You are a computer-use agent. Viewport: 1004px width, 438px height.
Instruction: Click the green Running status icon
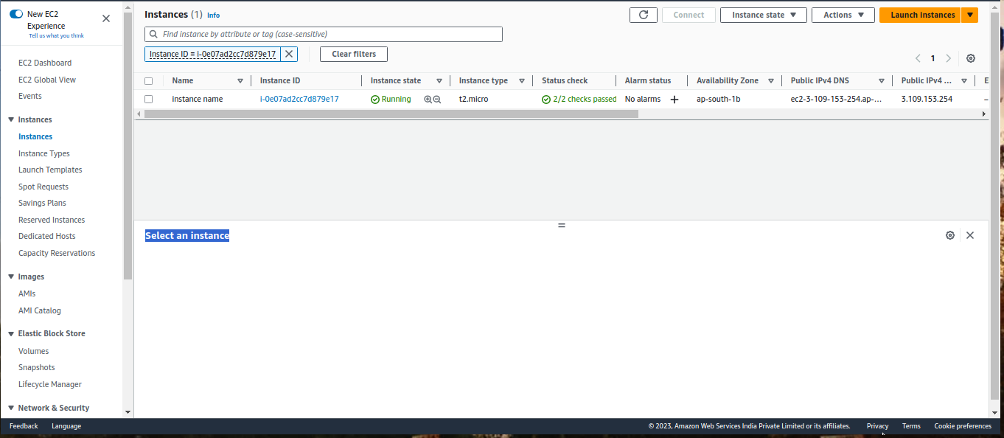point(374,99)
